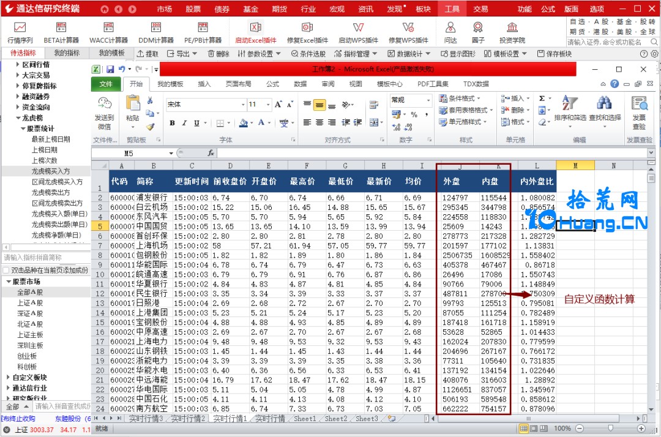Expand the 区间行情 tree node

click(x=17, y=64)
